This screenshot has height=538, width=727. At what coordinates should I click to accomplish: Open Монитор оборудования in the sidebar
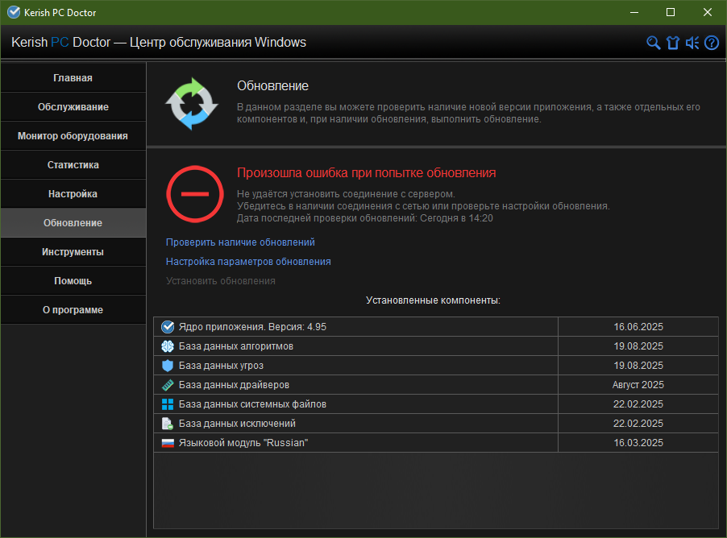(x=73, y=136)
